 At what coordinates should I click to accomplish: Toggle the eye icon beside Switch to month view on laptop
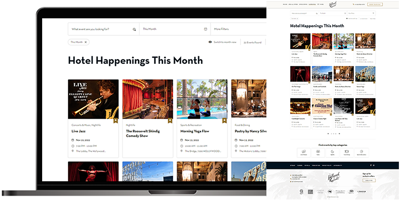pyautogui.click(x=210, y=42)
